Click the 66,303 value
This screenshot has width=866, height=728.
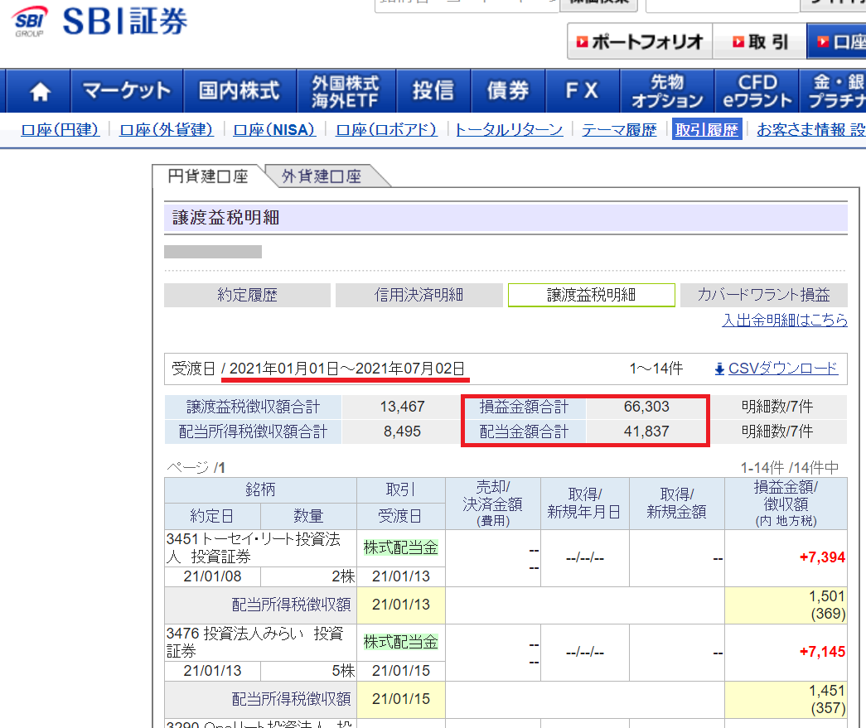(x=646, y=407)
